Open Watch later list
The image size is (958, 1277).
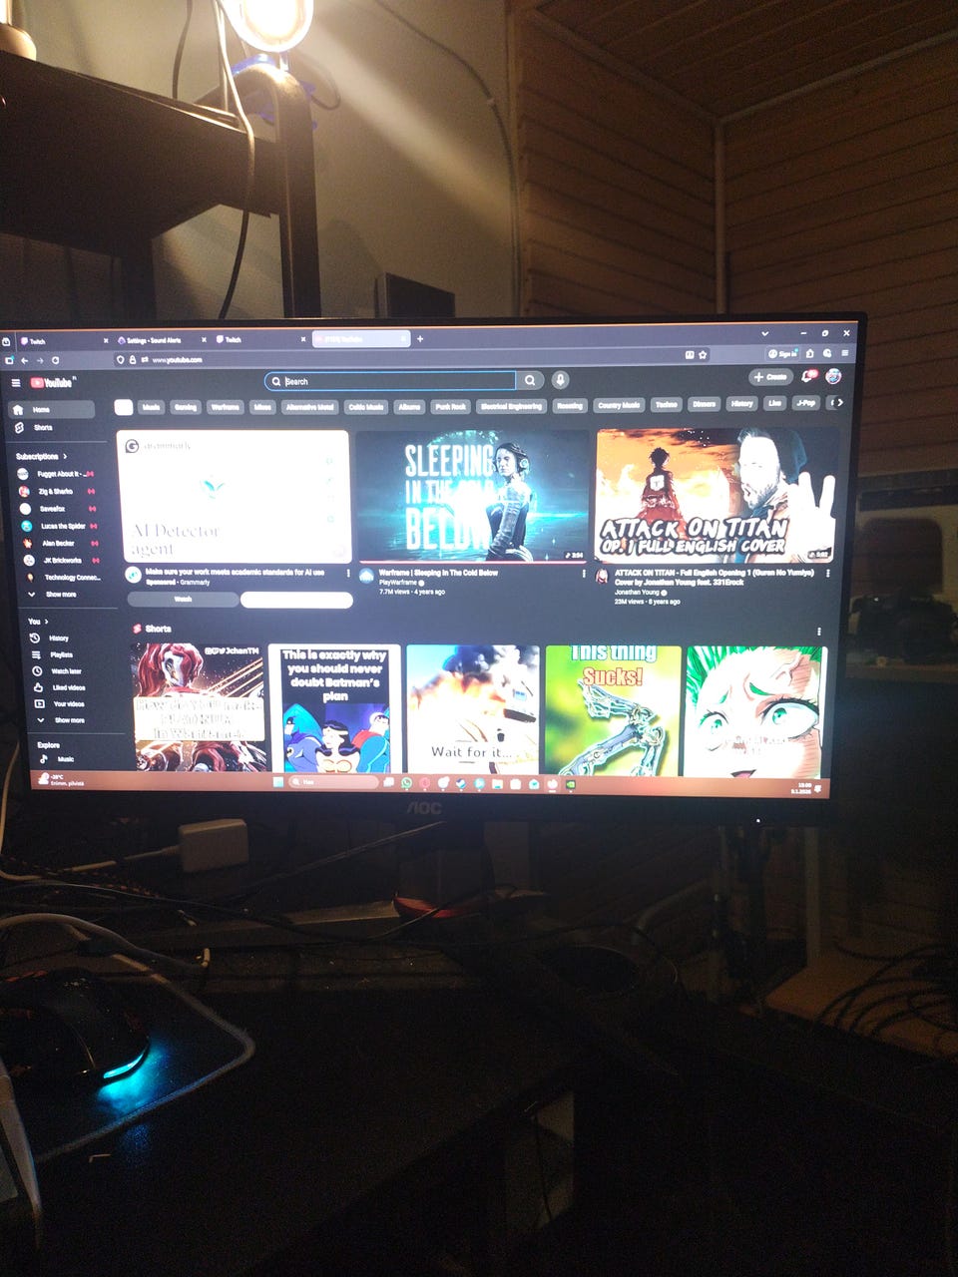coord(60,671)
